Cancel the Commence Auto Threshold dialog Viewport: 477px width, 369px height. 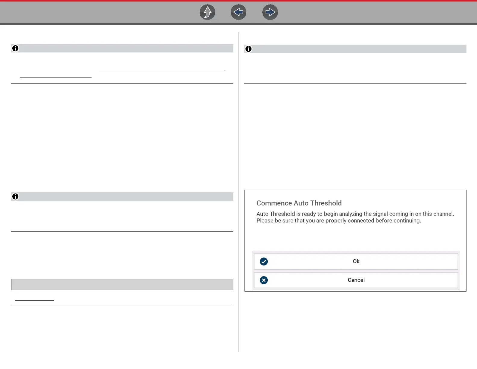[356, 280]
